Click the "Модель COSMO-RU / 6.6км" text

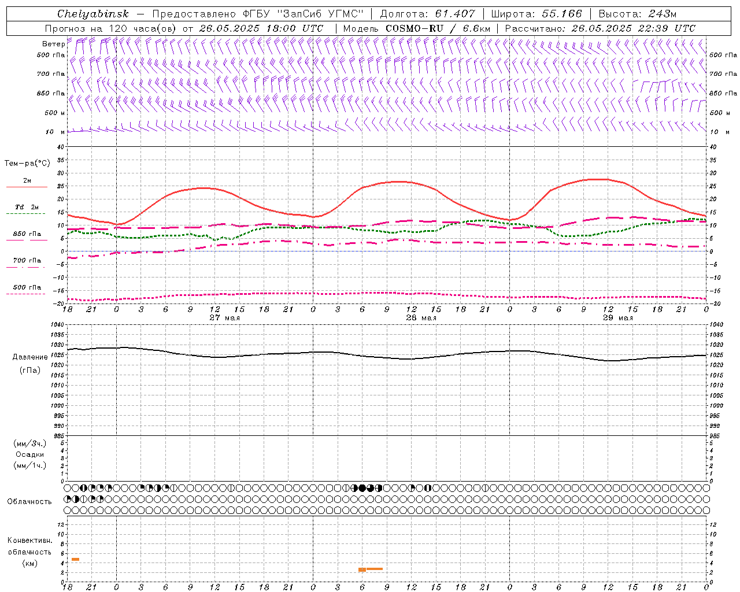click(417, 28)
